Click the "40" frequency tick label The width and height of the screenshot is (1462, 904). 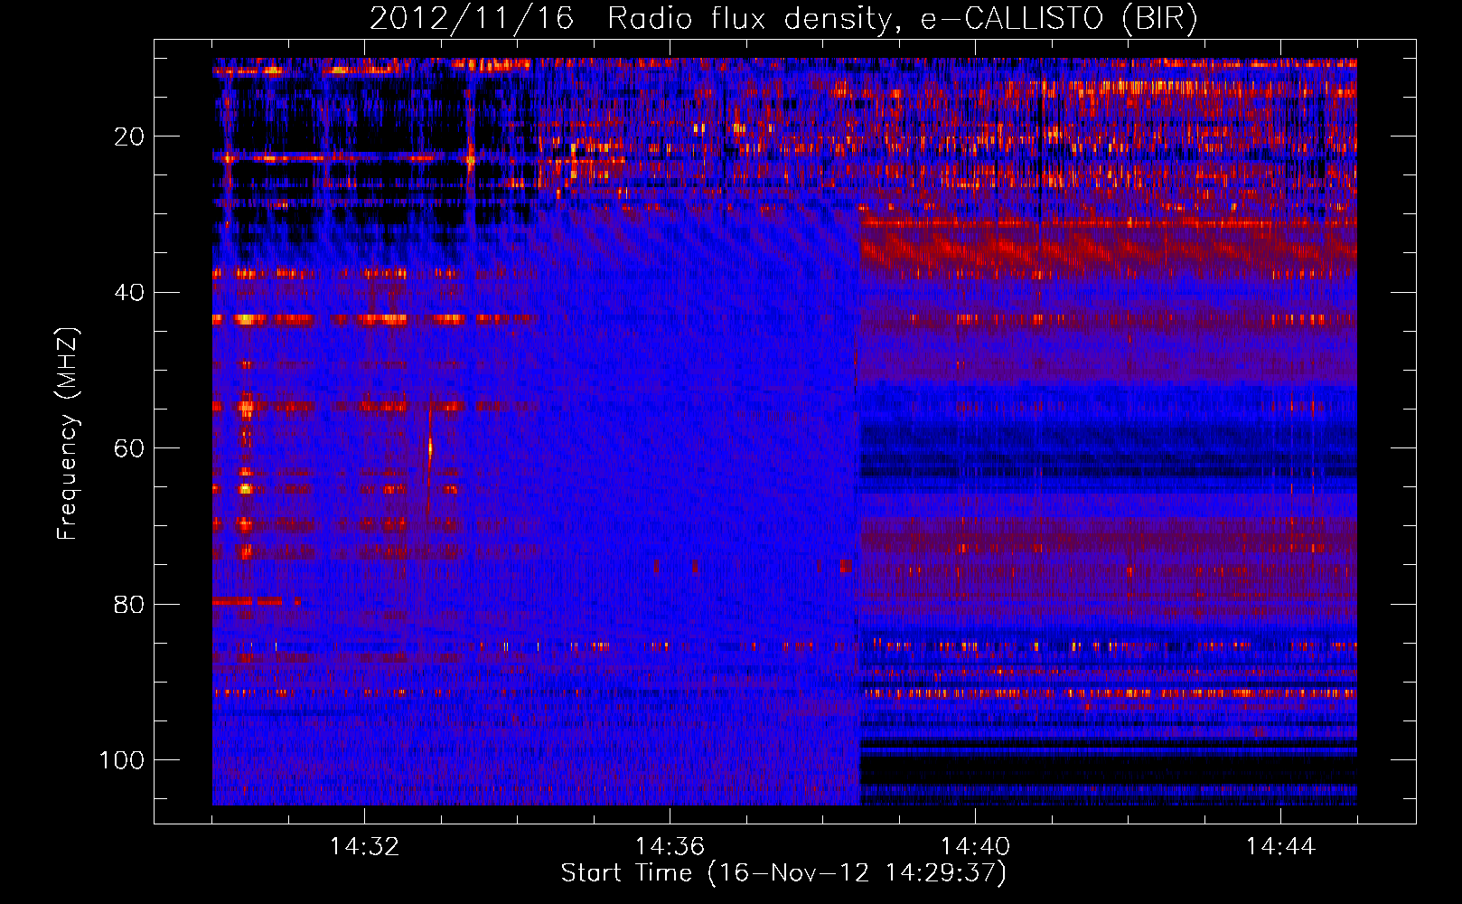(x=129, y=293)
